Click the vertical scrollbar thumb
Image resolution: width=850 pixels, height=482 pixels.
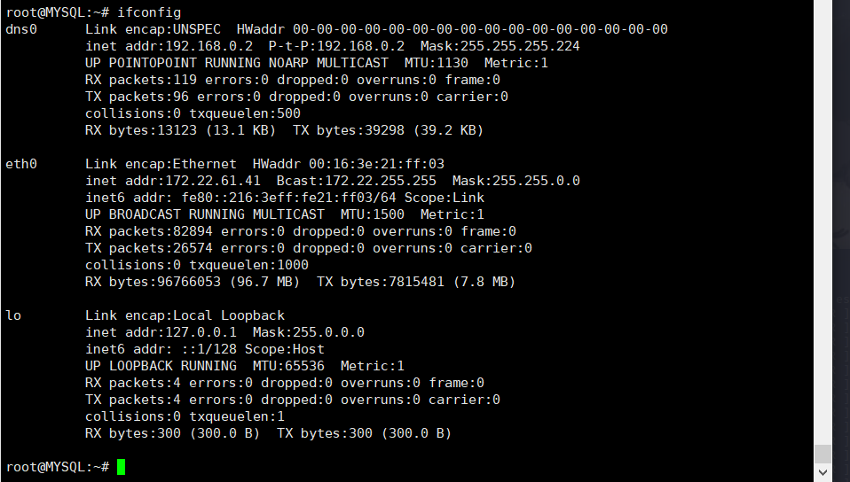pos(823,454)
